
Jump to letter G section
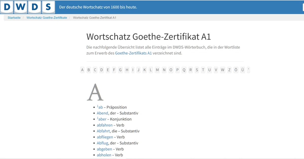pos(120,70)
